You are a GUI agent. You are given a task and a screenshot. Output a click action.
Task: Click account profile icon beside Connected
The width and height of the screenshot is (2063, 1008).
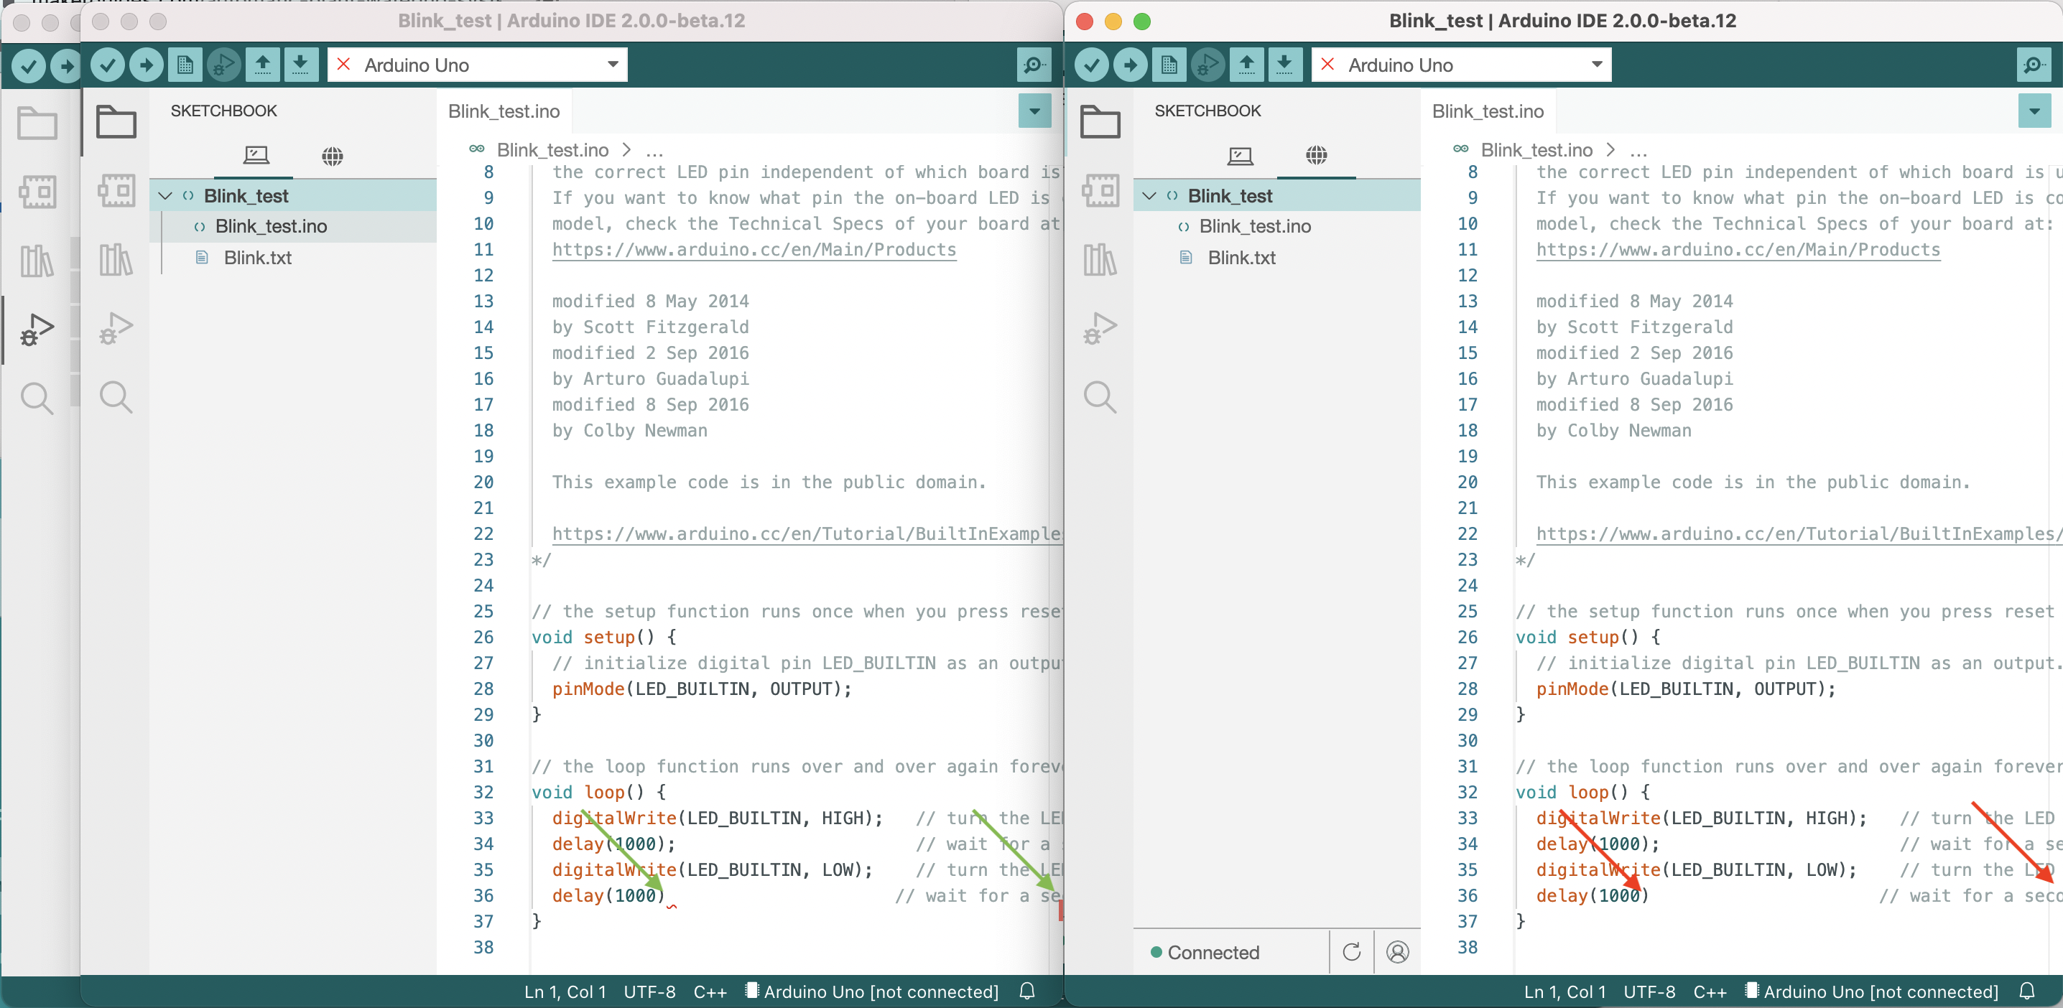(x=1398, y=952)
